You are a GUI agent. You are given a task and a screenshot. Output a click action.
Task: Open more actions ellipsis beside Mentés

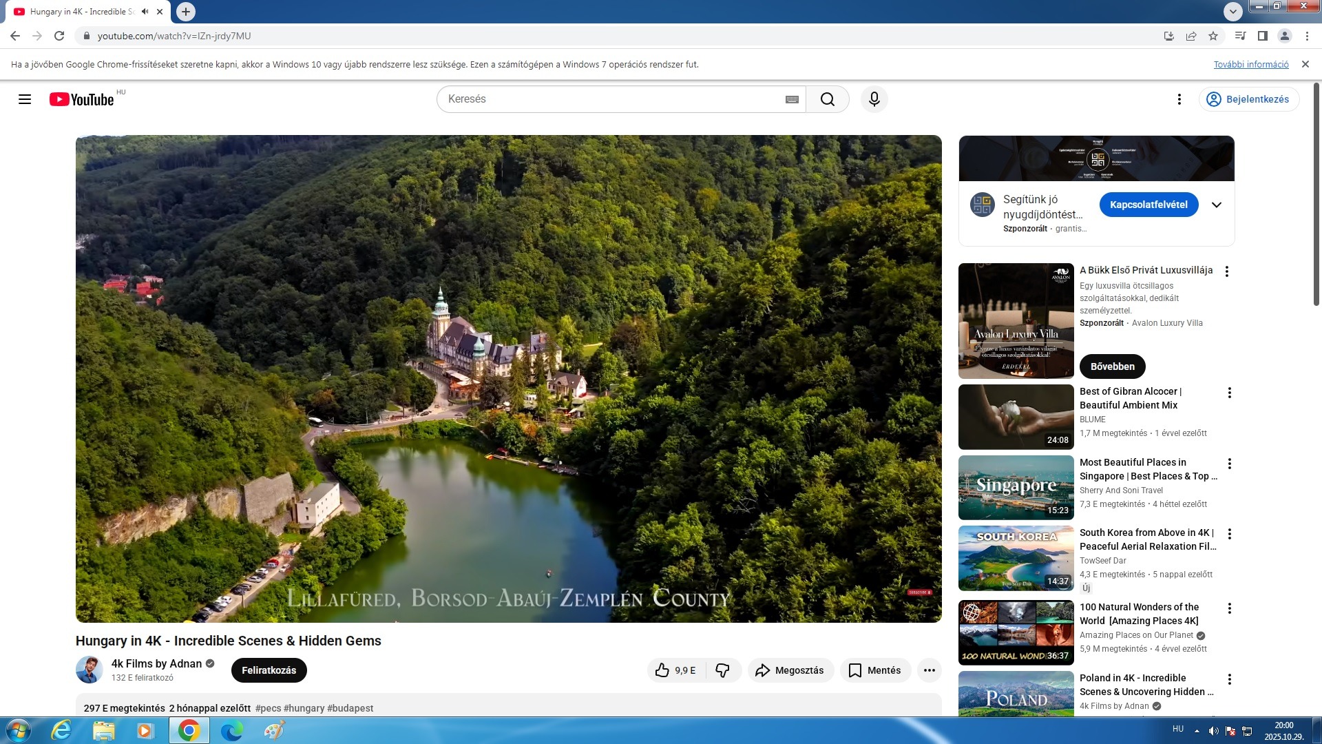(929, 670)
